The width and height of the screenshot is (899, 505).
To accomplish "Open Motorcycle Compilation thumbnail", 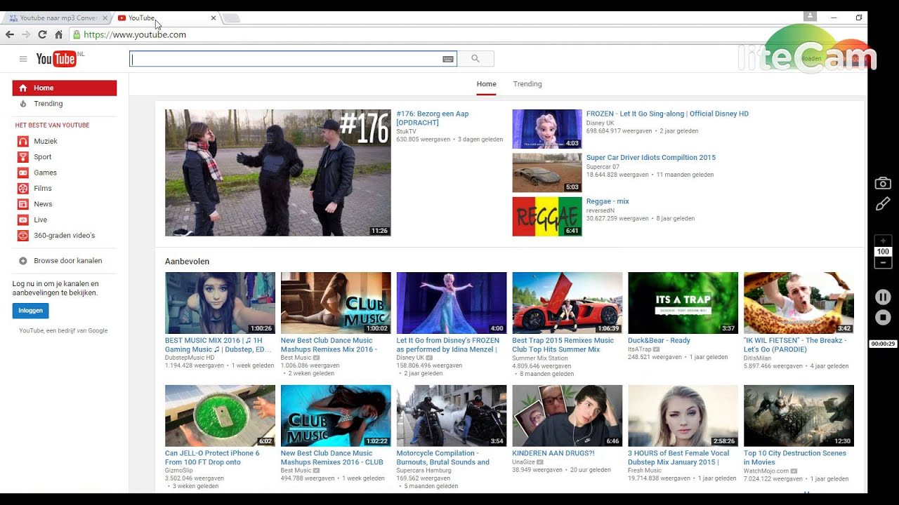I will [452, 416].
